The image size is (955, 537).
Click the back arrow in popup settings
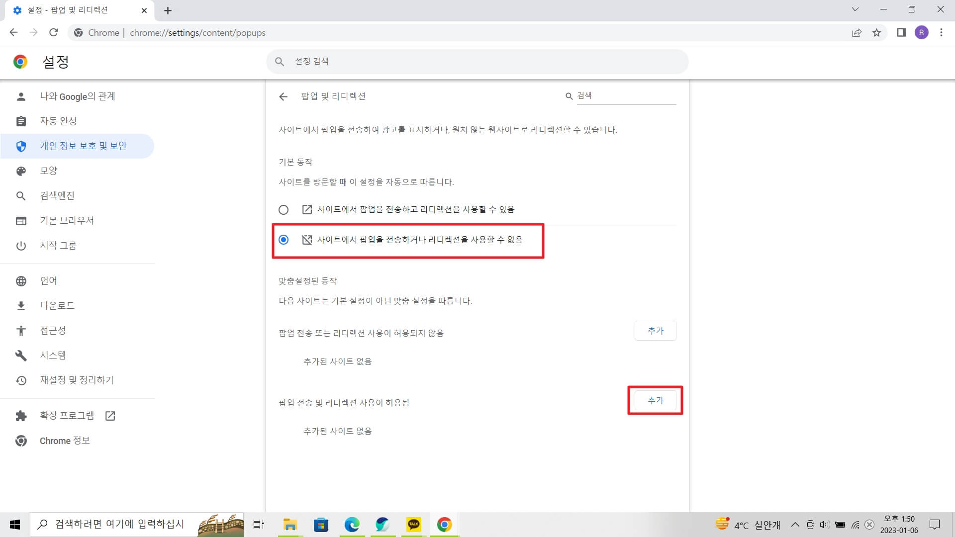coord(284,96)
